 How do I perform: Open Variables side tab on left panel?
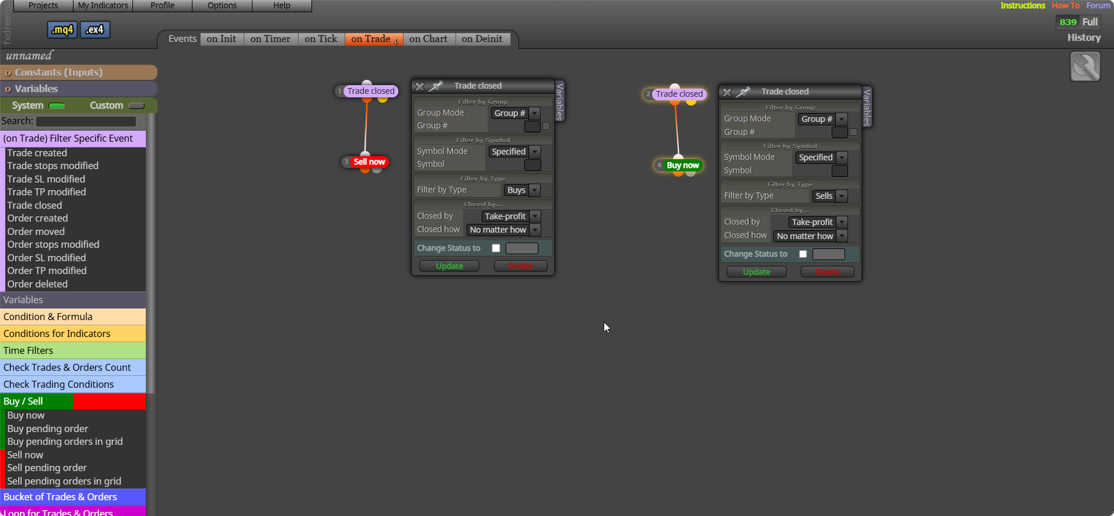tap(559, 101)
